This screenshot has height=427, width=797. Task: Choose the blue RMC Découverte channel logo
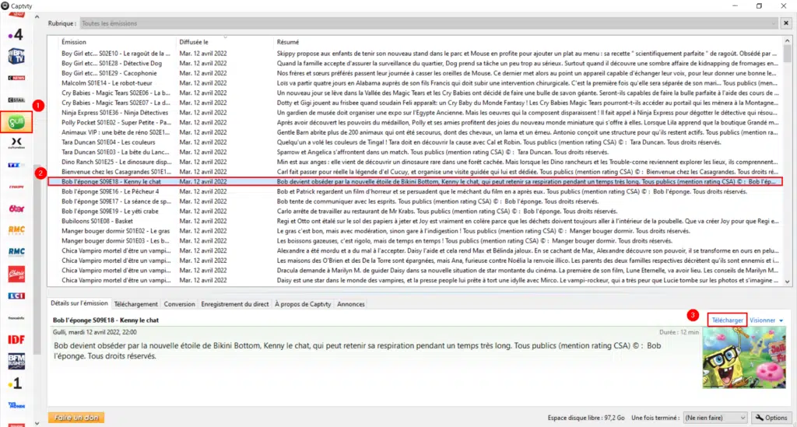tap(16, 252)
